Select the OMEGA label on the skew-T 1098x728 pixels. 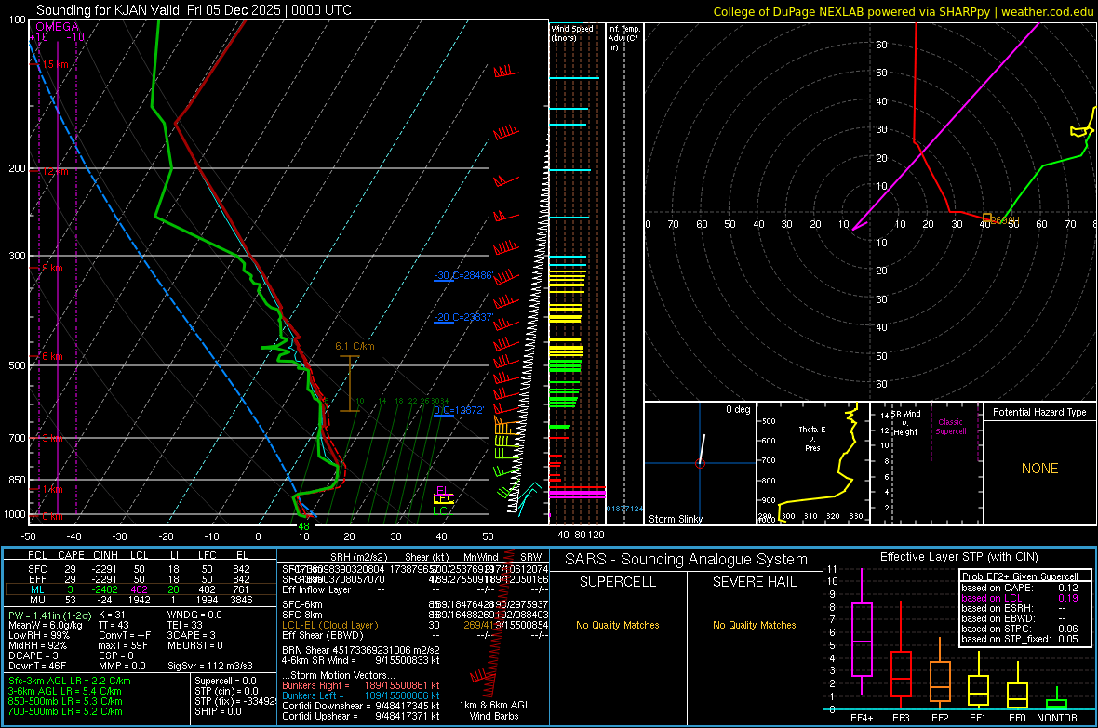(57, 27)
